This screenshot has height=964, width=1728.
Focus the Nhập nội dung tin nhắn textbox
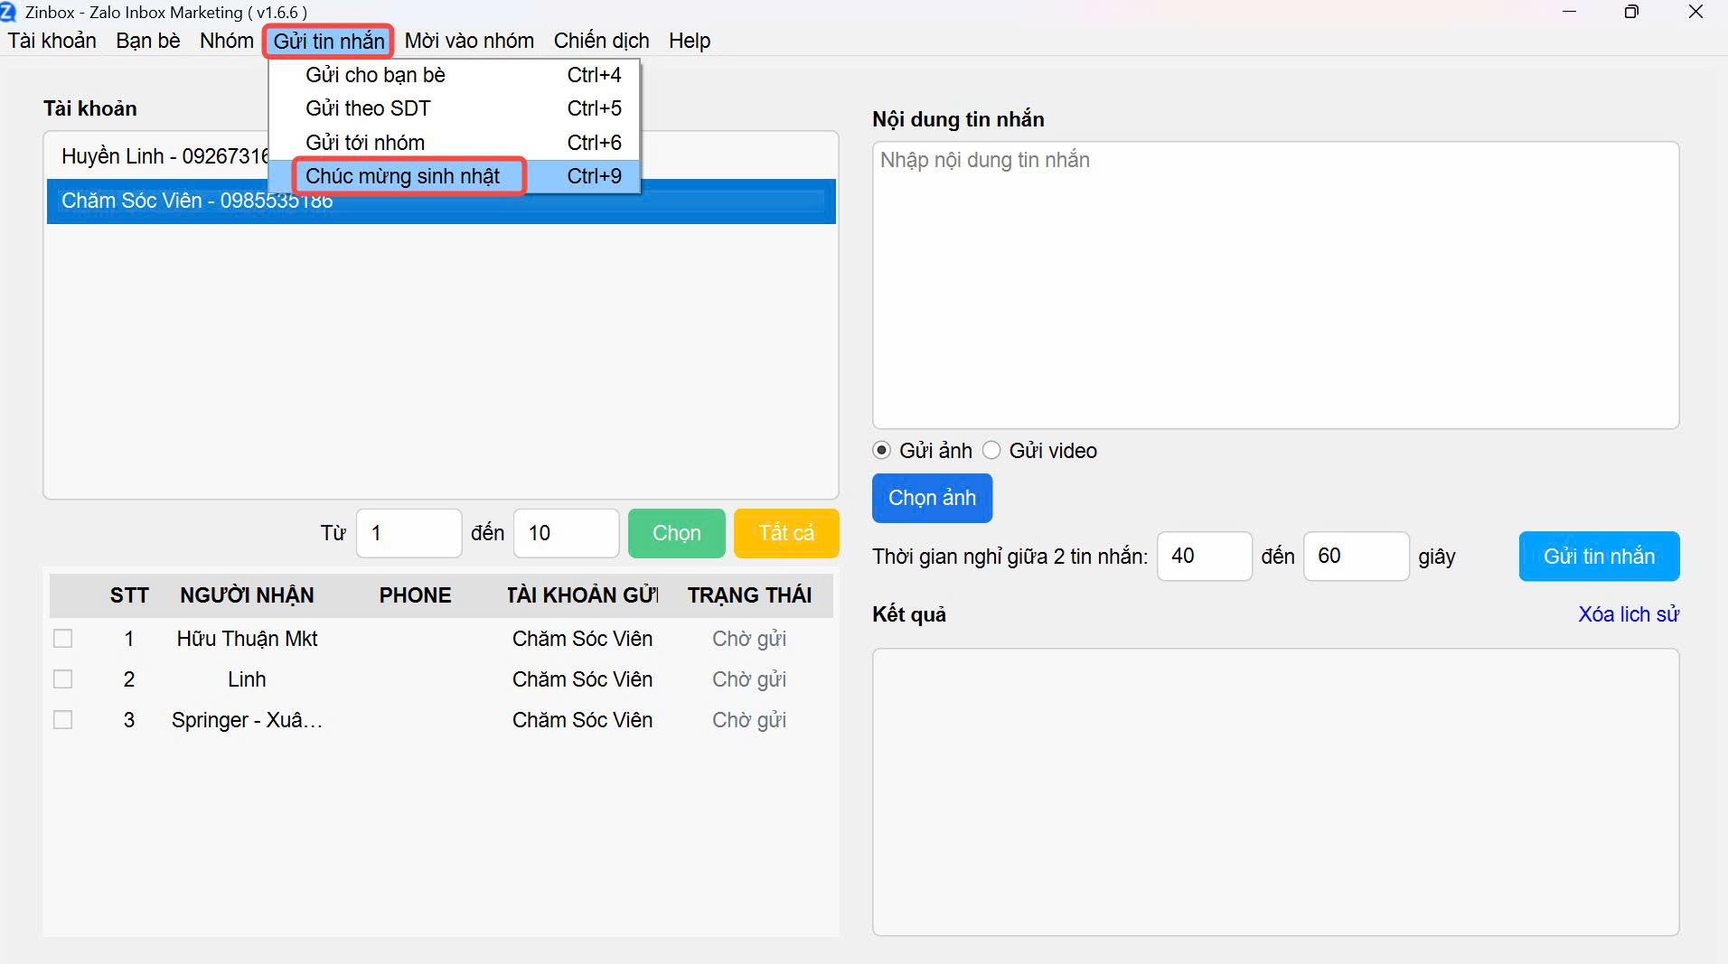(1274, 285)
